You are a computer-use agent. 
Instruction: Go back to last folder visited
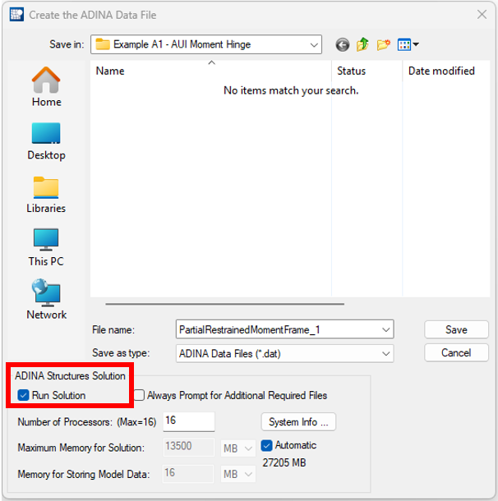click(343, 44)
